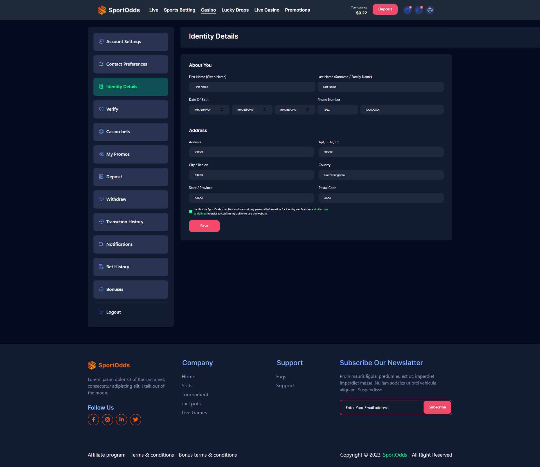
Task: Click the Bonuses icon
Action: pyautogui.click(x=101, y=289)
